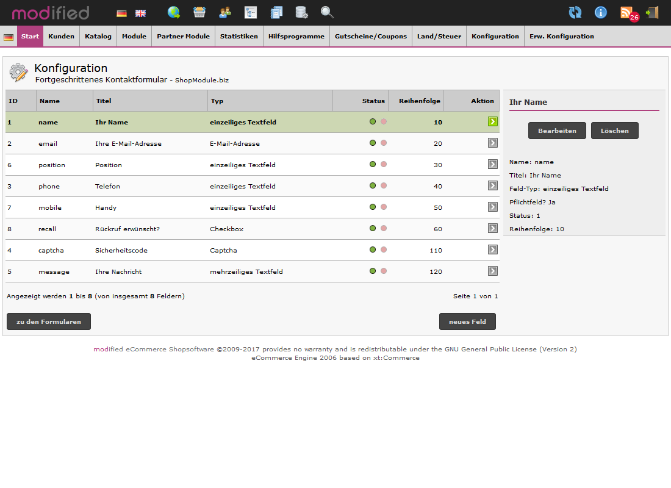The image size is (671, 488).
Task: Open the database settings icon
Action: point(301,12)
